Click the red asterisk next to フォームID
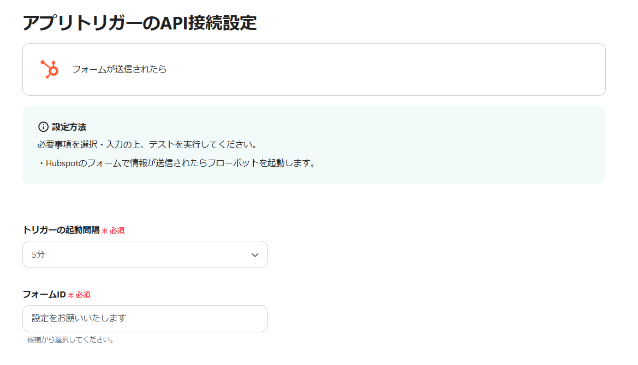 [x=70, y=295]
